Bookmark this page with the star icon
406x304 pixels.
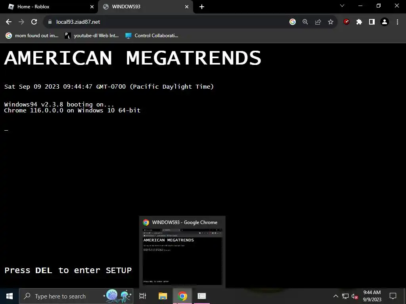pos(331,22)
